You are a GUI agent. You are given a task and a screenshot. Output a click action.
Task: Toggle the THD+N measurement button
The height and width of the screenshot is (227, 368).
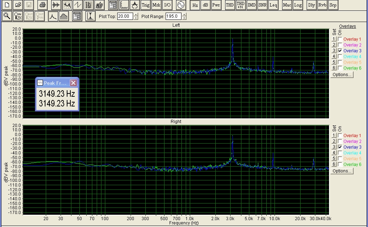pyautogui.click(x=241, y=5)
